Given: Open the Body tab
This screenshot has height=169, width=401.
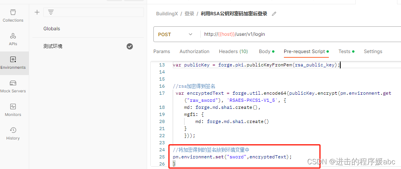Looking at the screenshot, I should click(267, 51).
